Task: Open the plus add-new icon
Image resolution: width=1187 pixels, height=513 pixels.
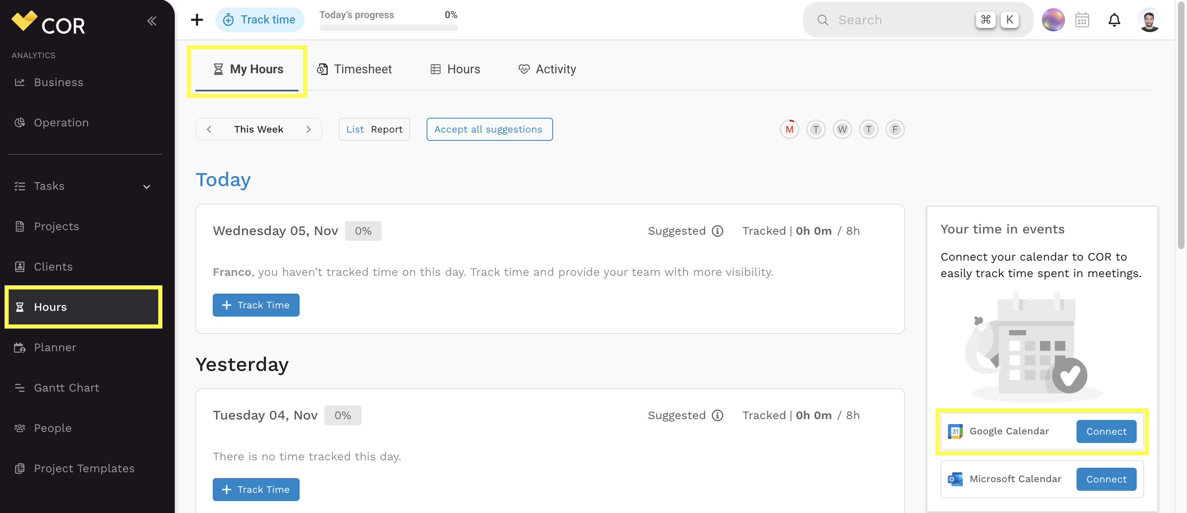Action: click(x=197, y=20)
